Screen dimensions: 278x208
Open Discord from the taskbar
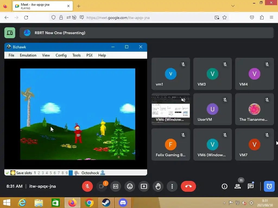point(123,203)
